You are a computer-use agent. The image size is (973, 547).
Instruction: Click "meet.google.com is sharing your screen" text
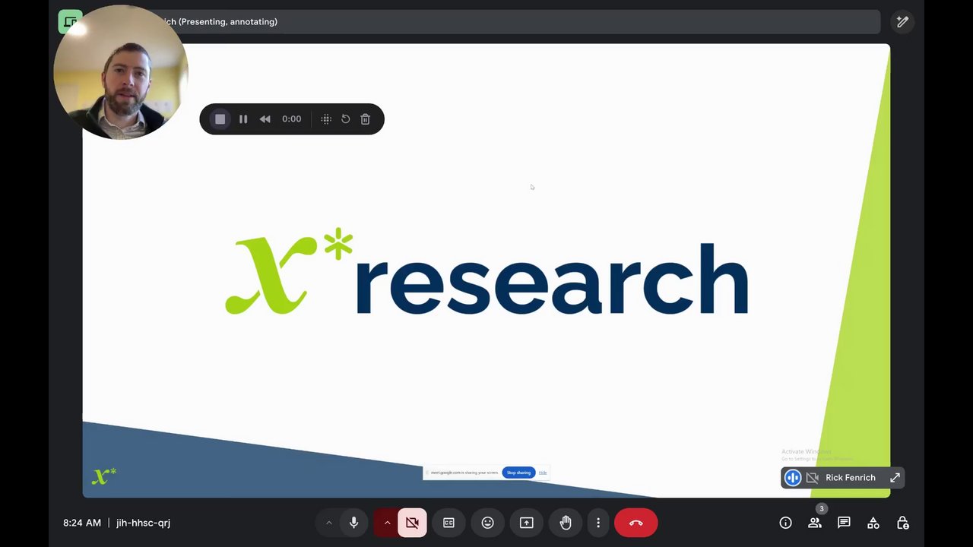coord(464,473)
